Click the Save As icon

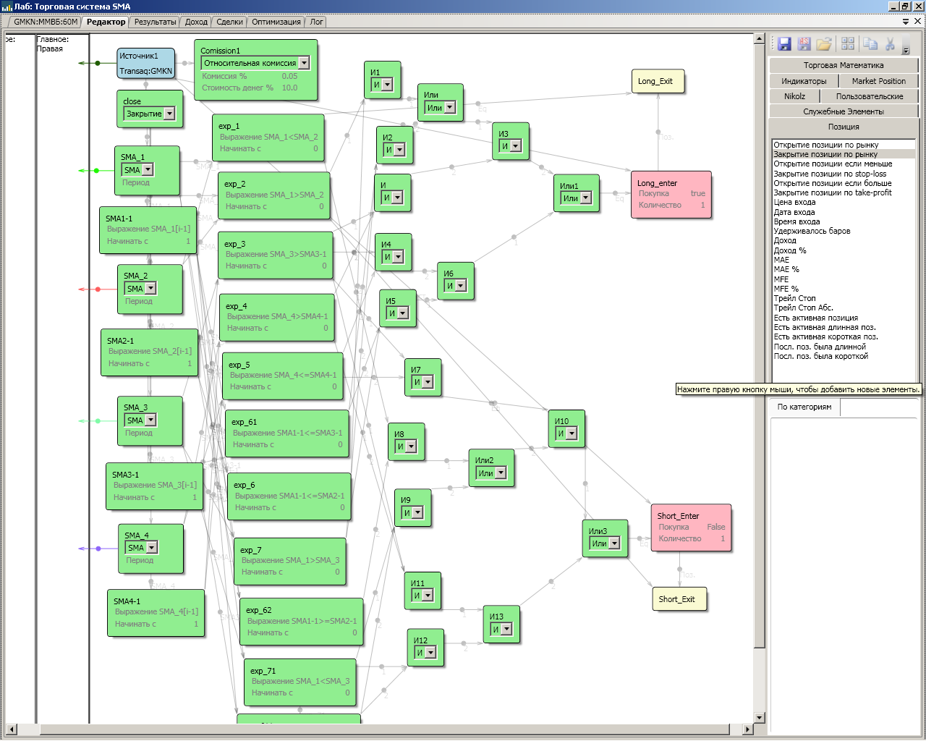(804, 44)
